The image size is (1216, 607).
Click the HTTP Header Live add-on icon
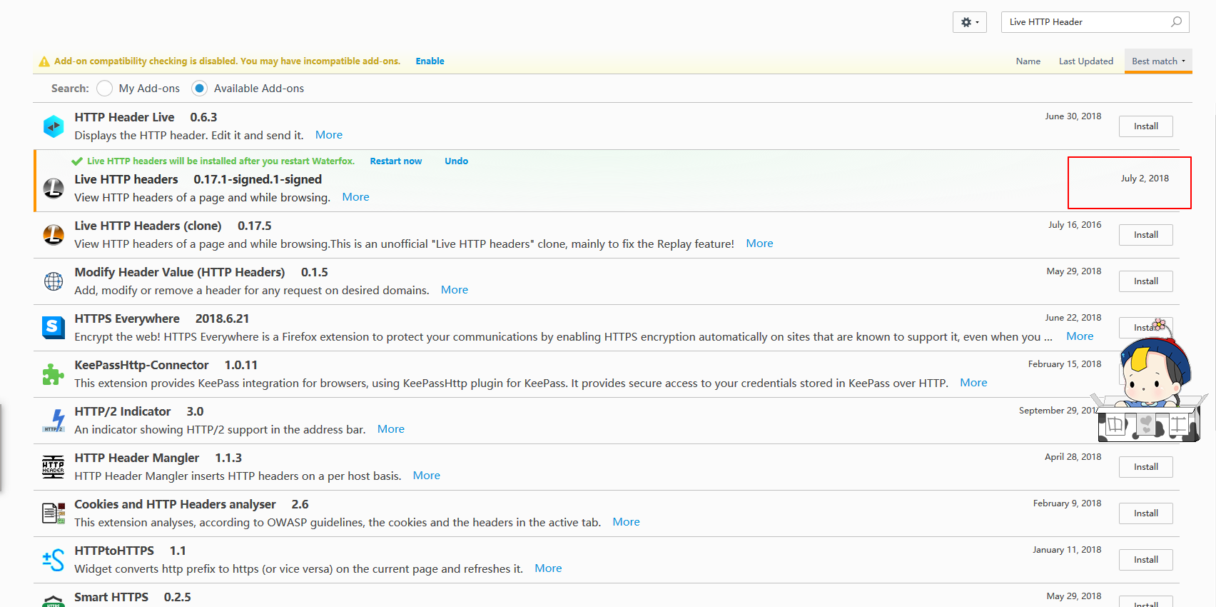54,126
